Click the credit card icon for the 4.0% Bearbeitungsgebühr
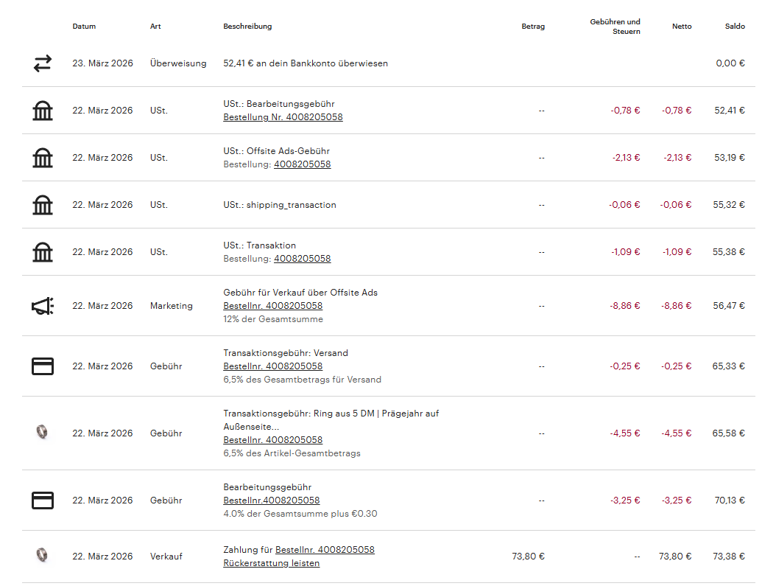This screenshot has width=762, height=586. 43,500
